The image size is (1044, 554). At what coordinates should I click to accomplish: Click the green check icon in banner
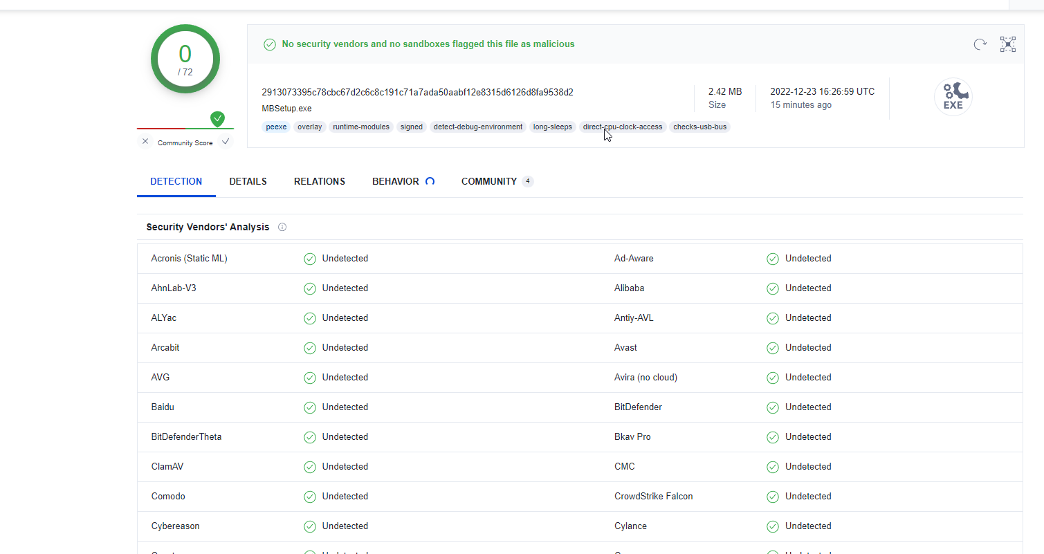point(270,44)
